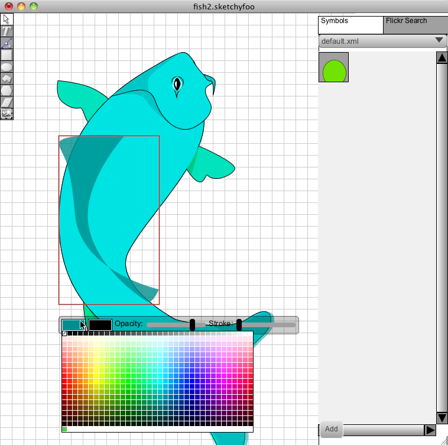Select the rectangle shape tool
Image resolution: width=448 pixels, height=445 pixels.
click(7, 55)
